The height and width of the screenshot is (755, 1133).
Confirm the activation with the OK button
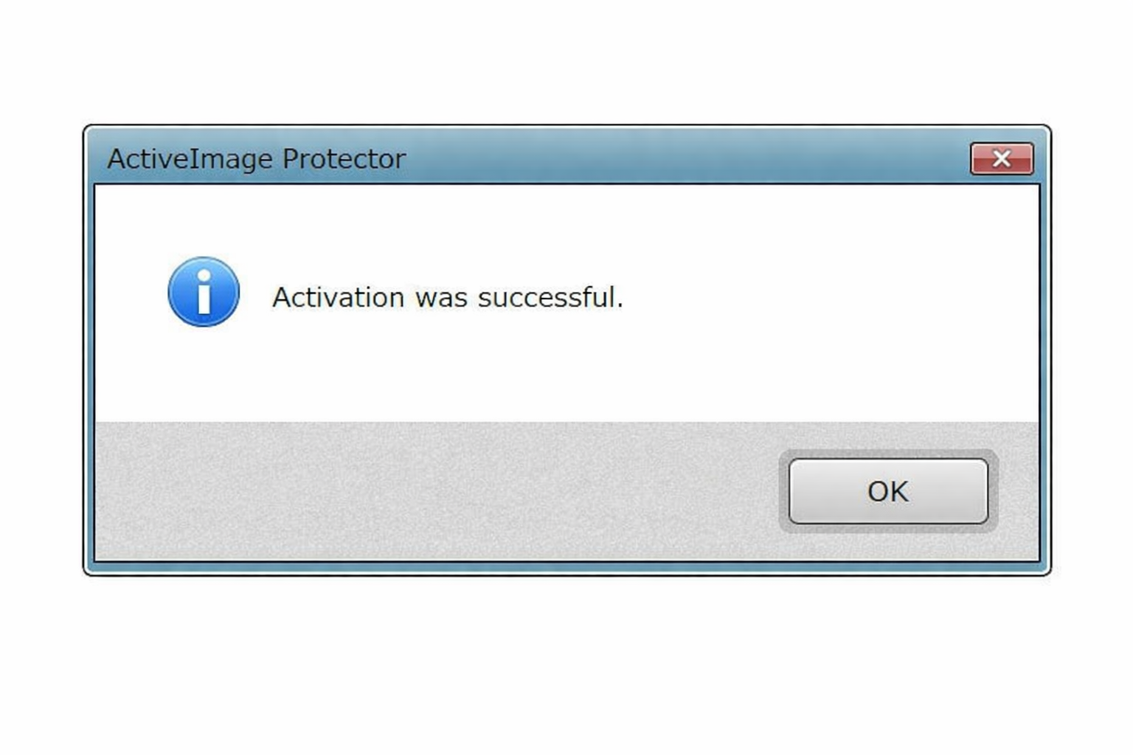pyautogui.click(x=888, y=491)
